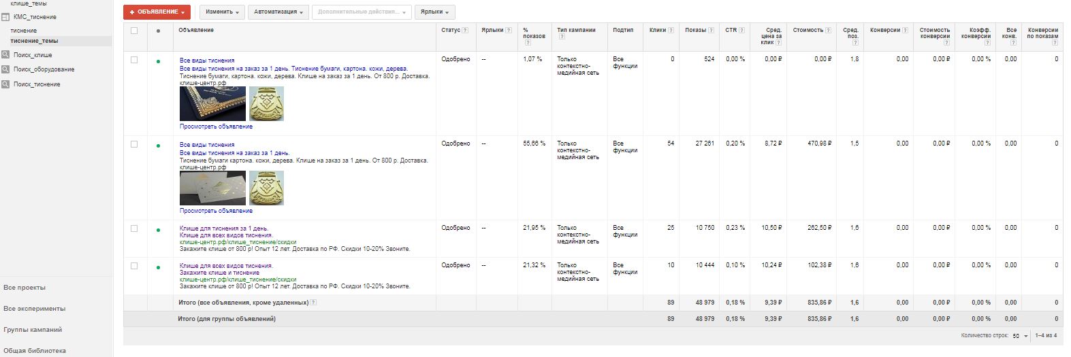Click the 55,66 % impression share cell
The width and height of the screenshot is (1071, 357).
[534, 143]
